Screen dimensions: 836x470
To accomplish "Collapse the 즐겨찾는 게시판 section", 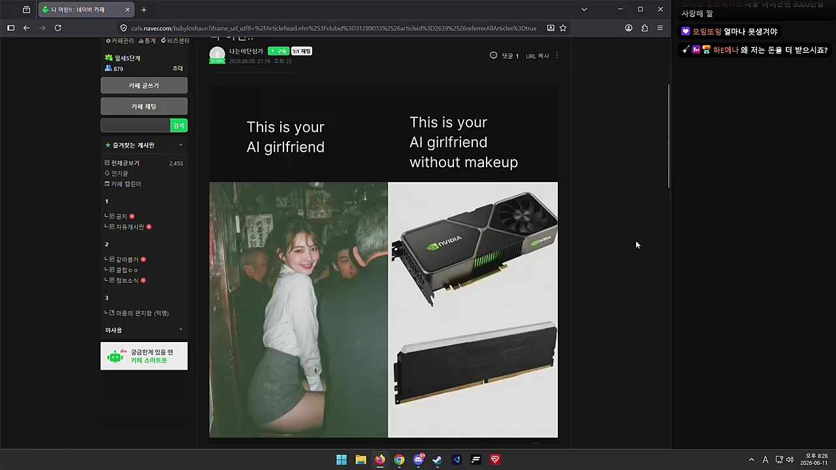I will point(180,145).
